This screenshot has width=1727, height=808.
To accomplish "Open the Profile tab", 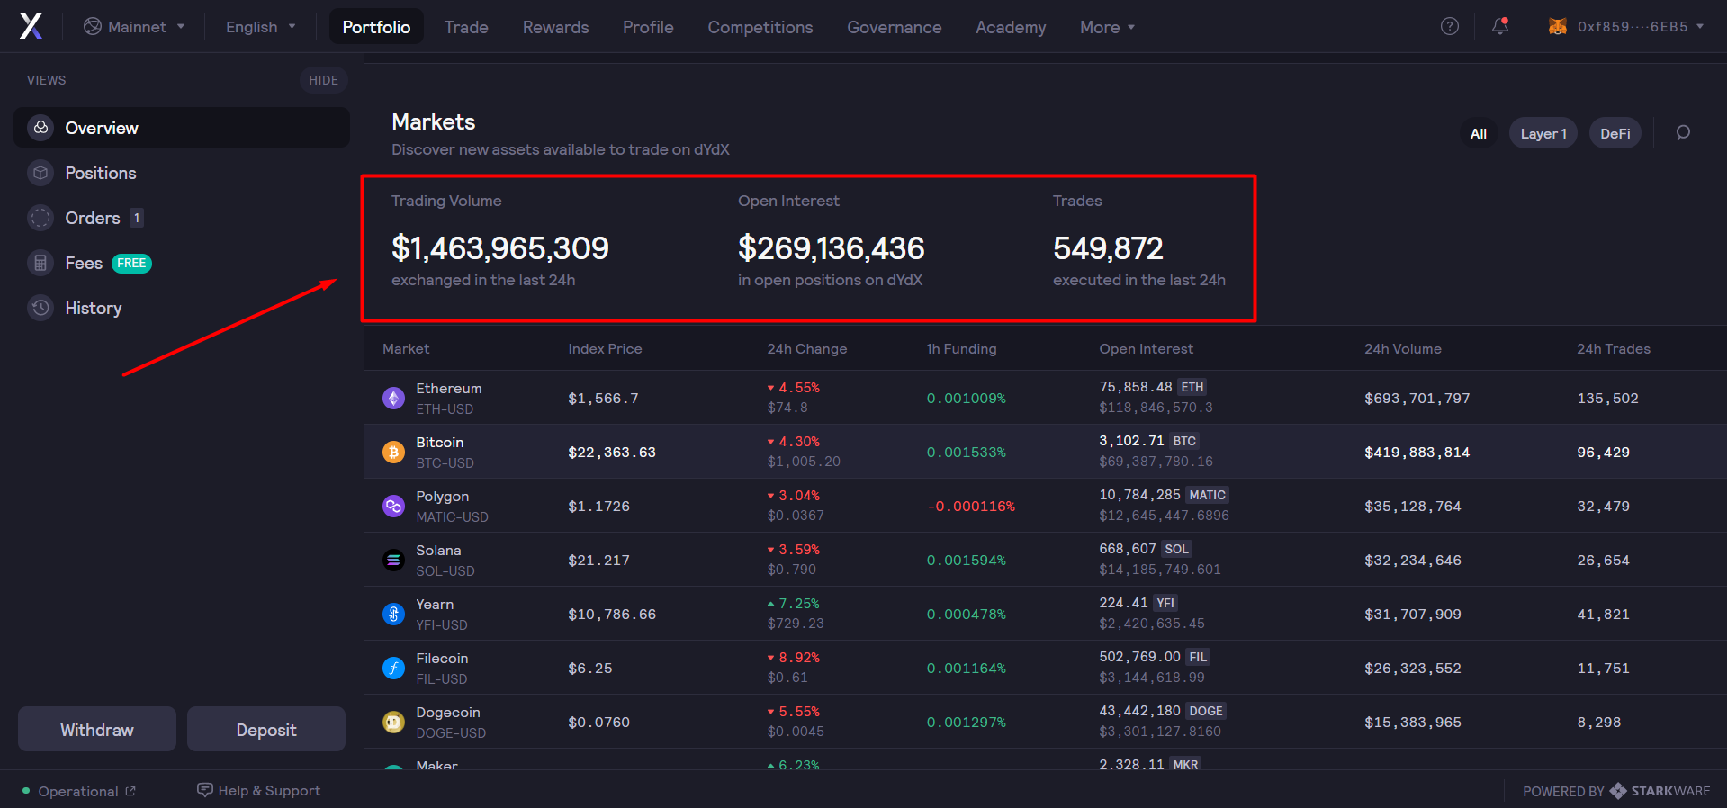I will (648, 27).
